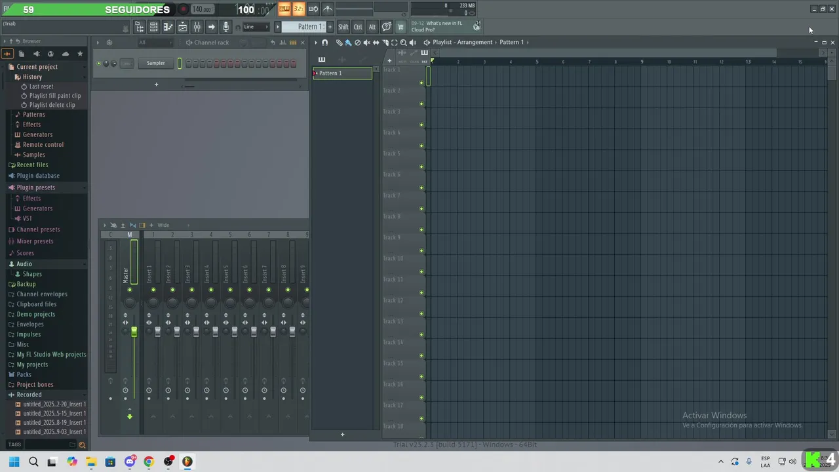Collapse the Current project folder
The width and height of the screenshot is (839, 472).
pyautogui.click(x=37, y=67)
